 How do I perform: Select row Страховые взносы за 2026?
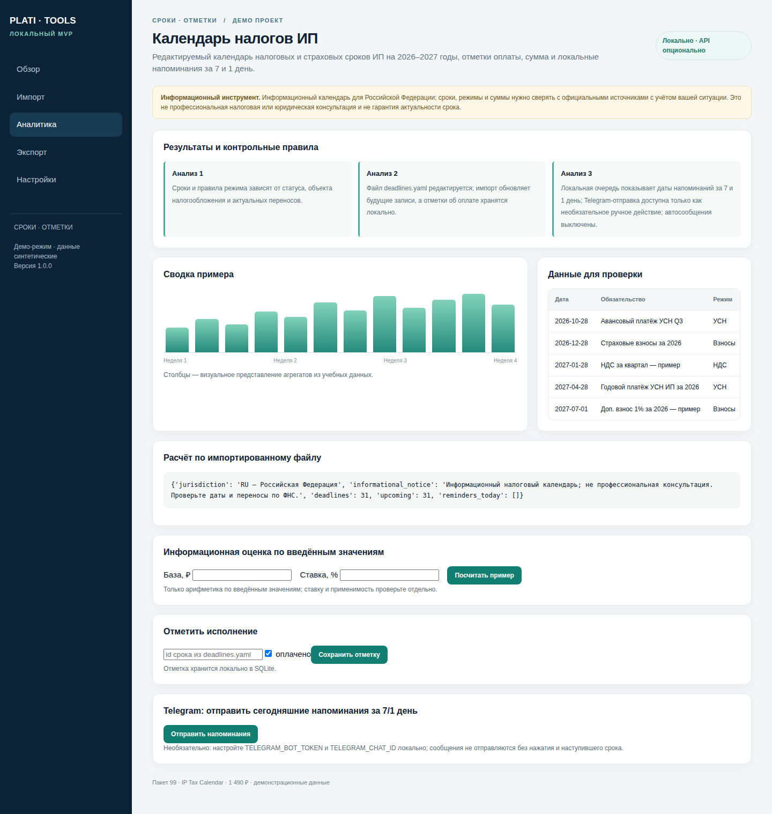coord(644,343)
